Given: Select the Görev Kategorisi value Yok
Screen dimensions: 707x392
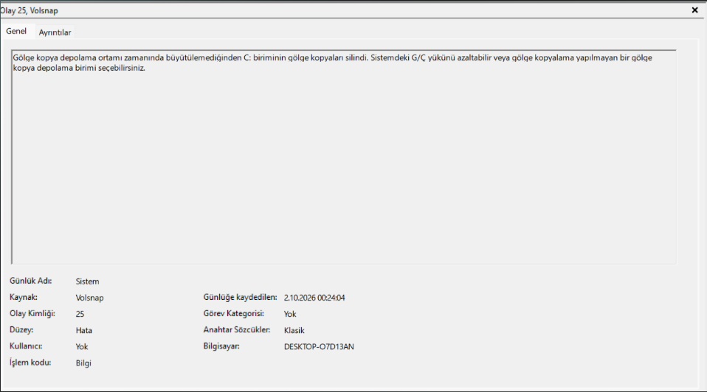Looking at the screenshot, I should [x=290, y=314].
